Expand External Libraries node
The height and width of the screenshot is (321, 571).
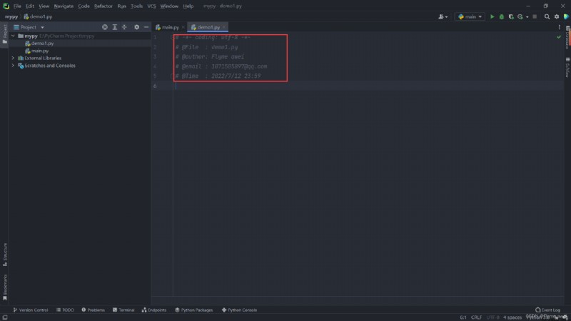pyautogui.click(x=13, y=58)
